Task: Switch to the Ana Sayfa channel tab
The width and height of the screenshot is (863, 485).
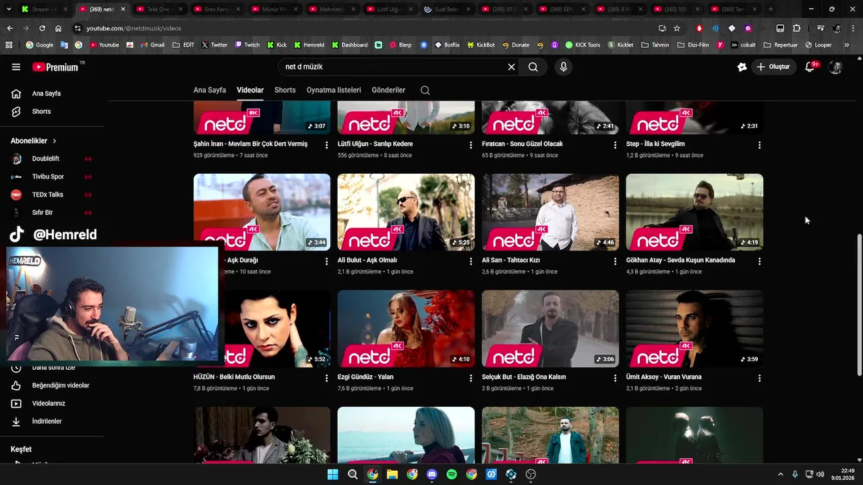Action: pyautogui.click(x=210, y=90)
